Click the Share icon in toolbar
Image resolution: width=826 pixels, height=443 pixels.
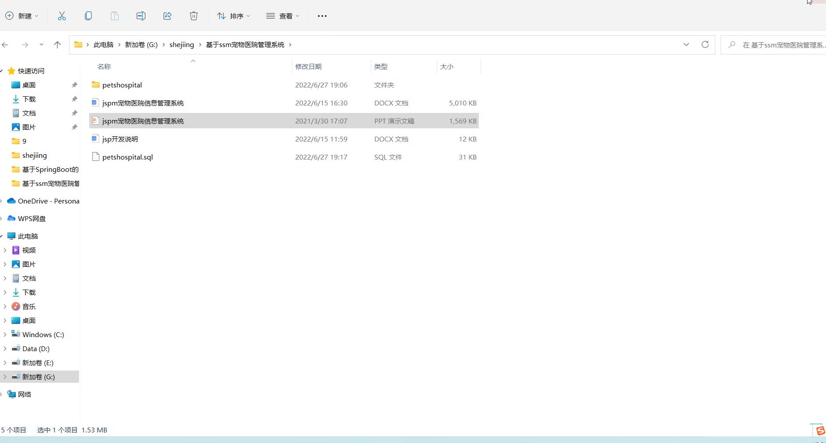tap(167, 16)
